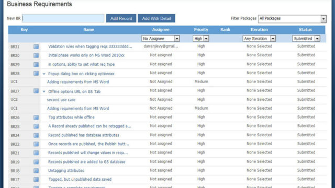Click the BR31 key cell
The width and height of the screenshot is (335, 188).
[x=15, y=46]
